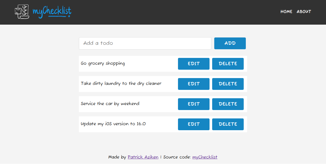Click the myChecklist clipboard logo icon

pos(22,12)
